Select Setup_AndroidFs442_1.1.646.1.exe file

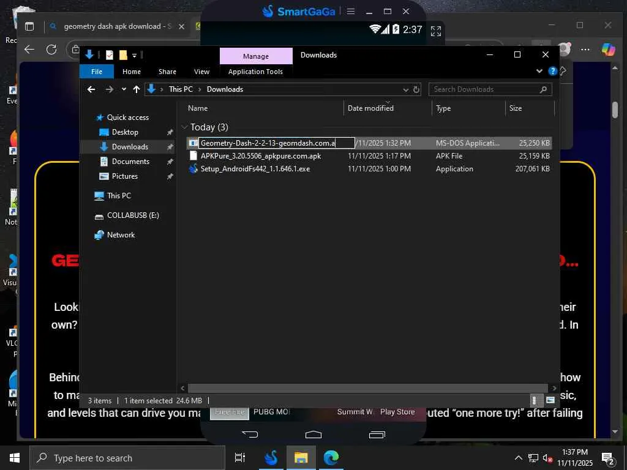[255, 169]
